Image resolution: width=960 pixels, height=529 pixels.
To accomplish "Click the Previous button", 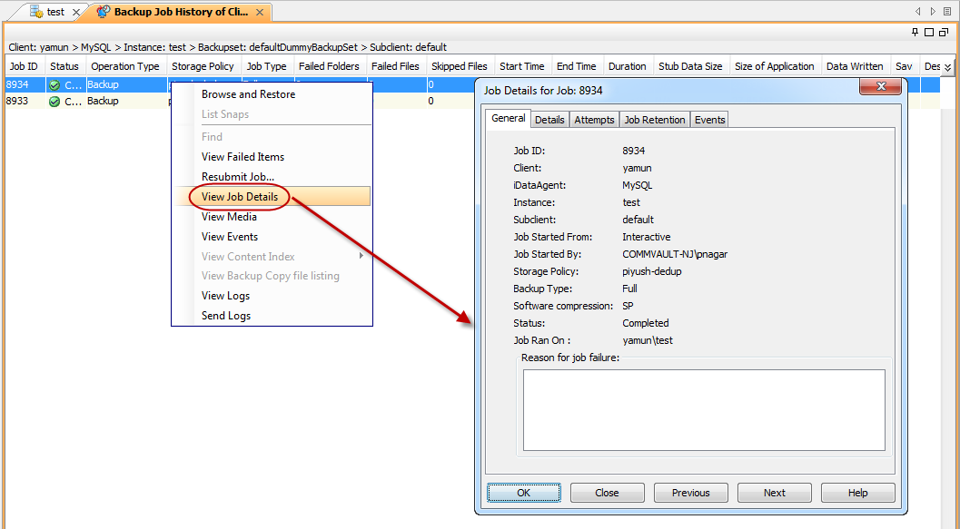I will click(x=690, y=493).
